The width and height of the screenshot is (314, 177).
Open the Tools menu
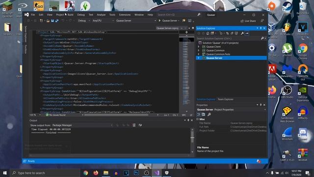pos(112,15)
